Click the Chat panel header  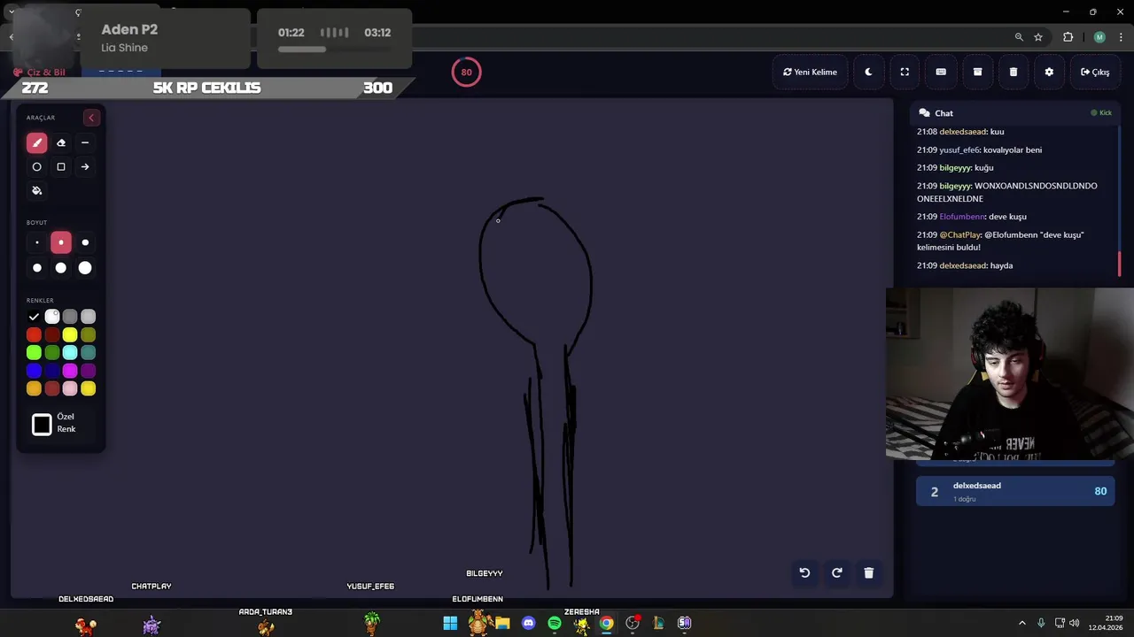point(1015,113)
